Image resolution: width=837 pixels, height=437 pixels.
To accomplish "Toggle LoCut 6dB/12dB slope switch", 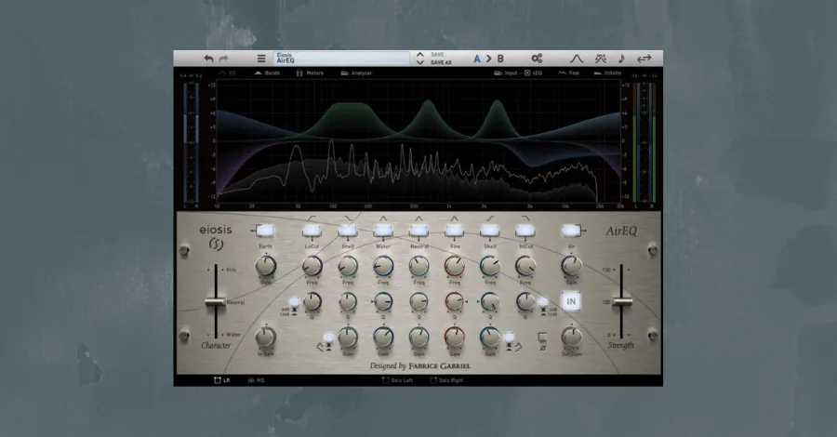I will point(294,303).
